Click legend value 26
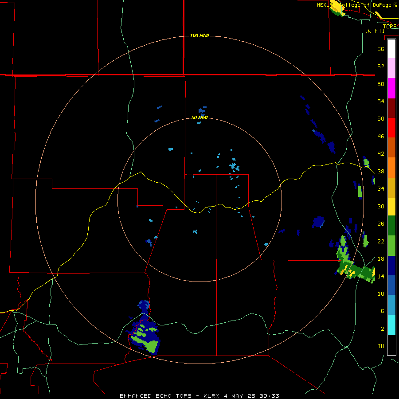399x399 pixels. click(381, 224)
